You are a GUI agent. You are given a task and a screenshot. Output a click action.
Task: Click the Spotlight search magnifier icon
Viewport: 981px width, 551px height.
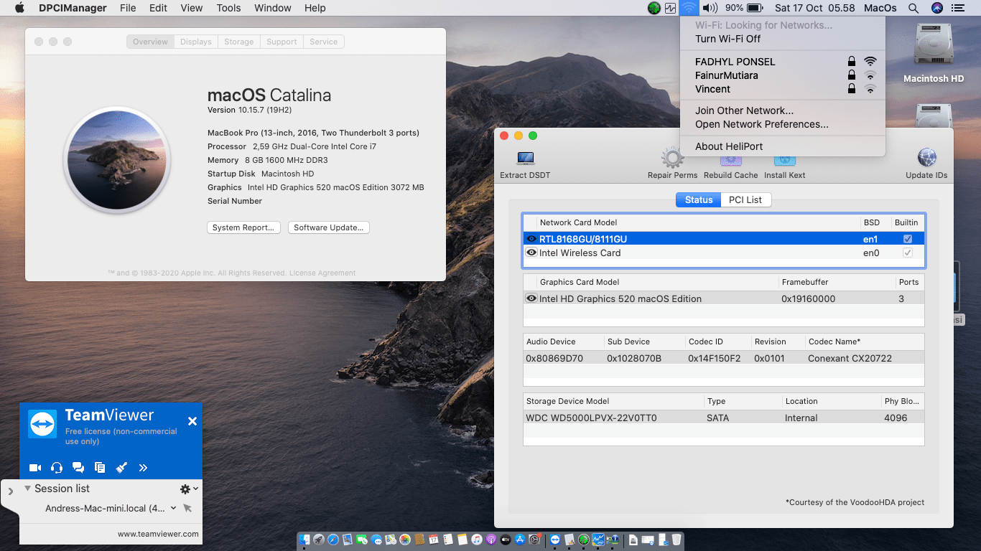(913, 8)
